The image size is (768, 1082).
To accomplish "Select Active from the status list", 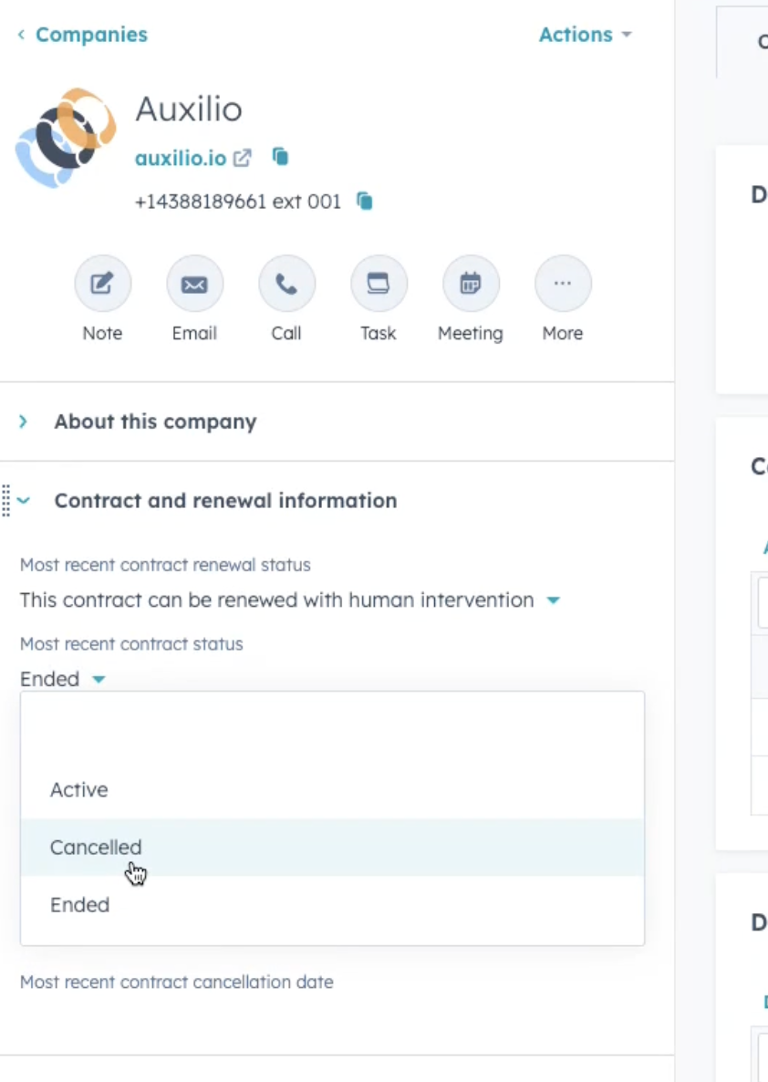I will (x=332, y=789).
